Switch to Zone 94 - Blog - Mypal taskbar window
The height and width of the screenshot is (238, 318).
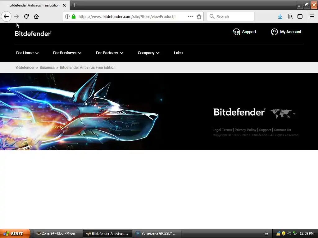(57, 234)
